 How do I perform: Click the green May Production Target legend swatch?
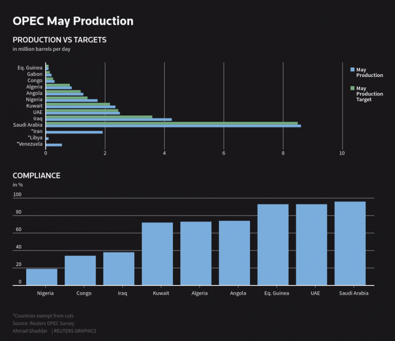352,88
